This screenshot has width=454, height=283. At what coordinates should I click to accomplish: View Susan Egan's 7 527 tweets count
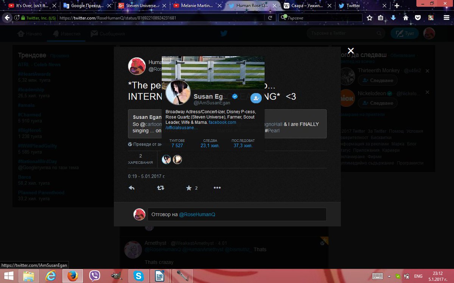(x=177, y=143)
